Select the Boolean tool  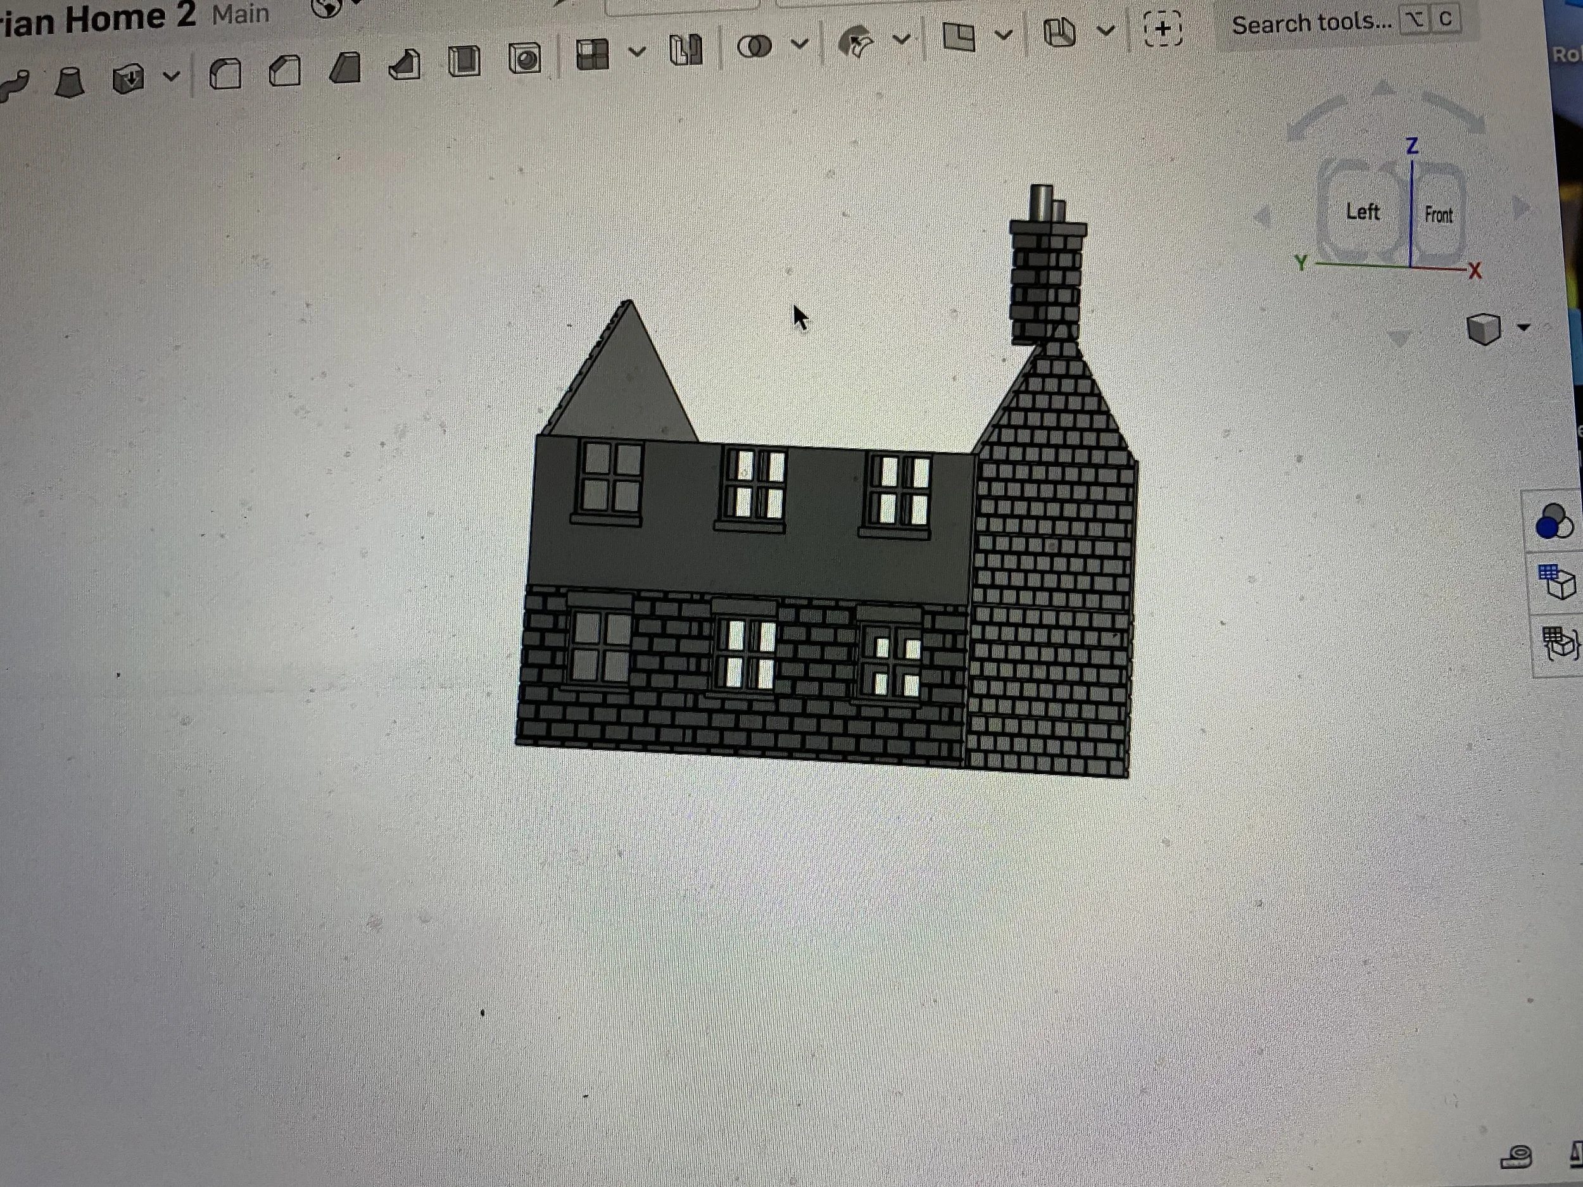754,47
